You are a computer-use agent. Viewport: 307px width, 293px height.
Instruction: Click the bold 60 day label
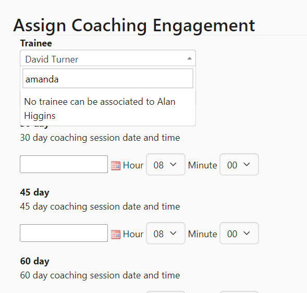click(x=34, y=261)
